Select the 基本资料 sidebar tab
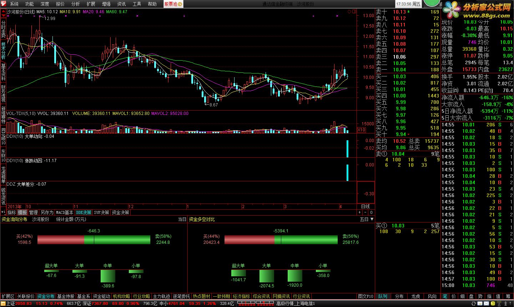The width and height of the screenshot is (514, 307). point(3,72)
